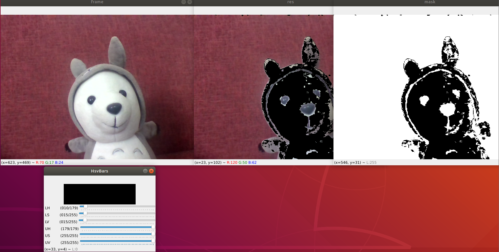Click the black color preview in HsvBars
This screenshot has height=252, width=499.
[x=100, y=194]
